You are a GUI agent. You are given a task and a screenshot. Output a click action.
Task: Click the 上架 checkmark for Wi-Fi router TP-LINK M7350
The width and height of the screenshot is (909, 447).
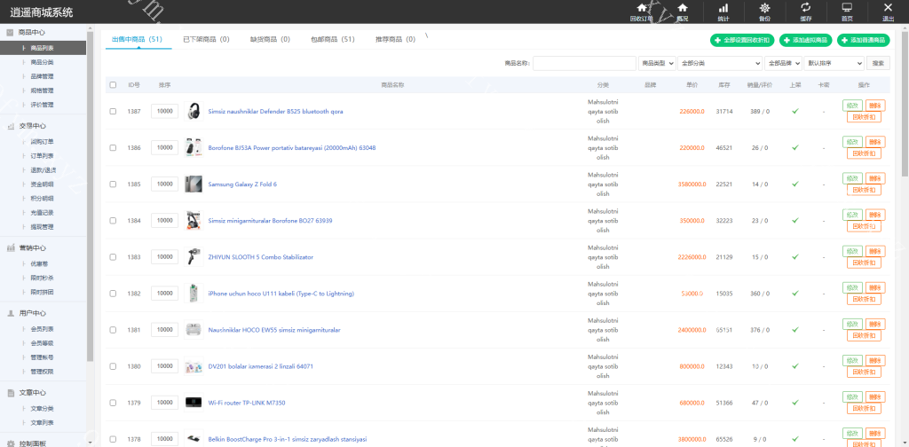click(x=795, y=403)
